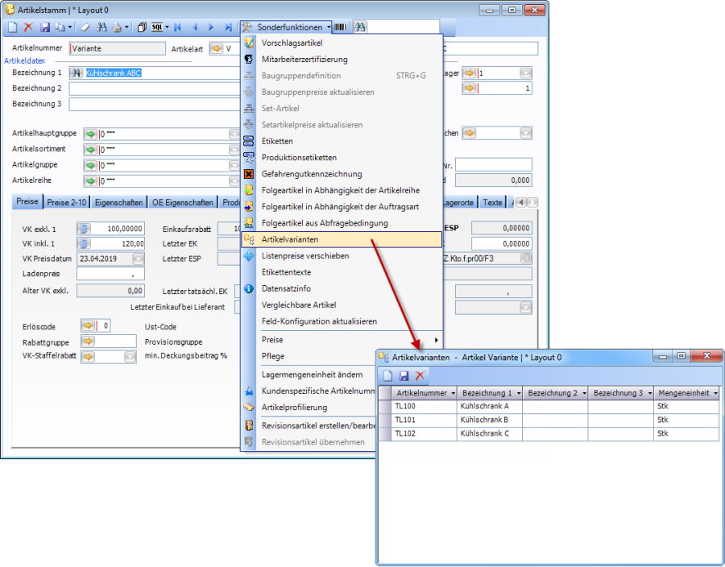Screen dimensions: 725x567
Task: Open the VK Preisdatum date dropdown
Action: pos(139,259)
